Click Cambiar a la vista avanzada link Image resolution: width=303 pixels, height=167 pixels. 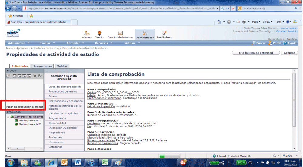click(64, 77)
